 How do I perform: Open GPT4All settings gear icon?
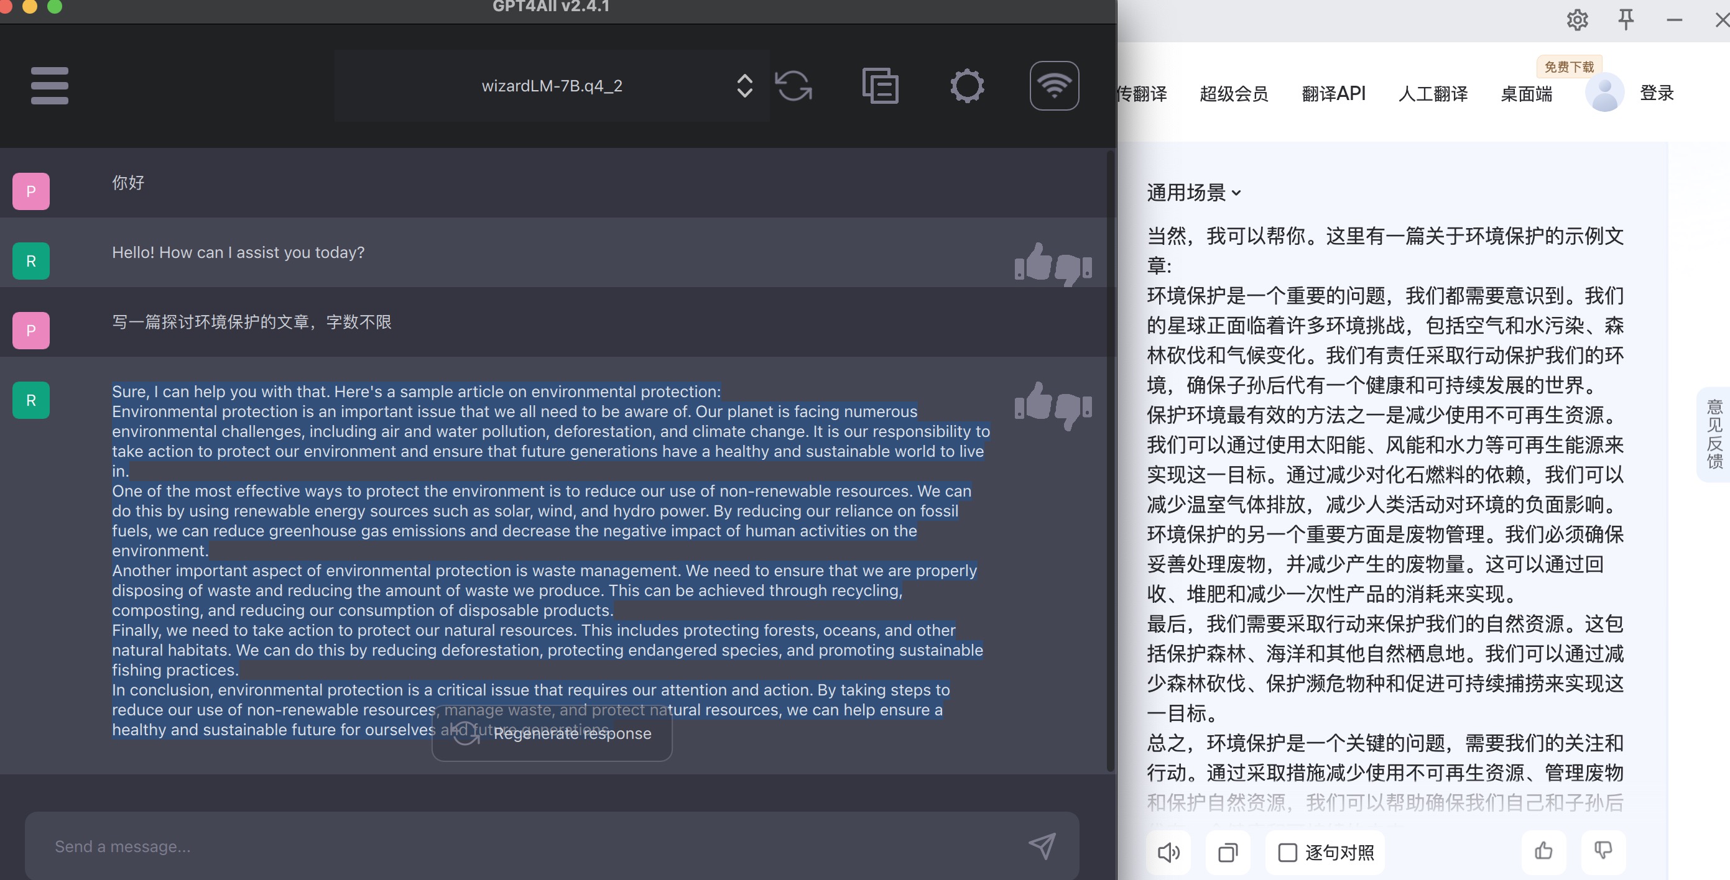click(x=966, y=86)
